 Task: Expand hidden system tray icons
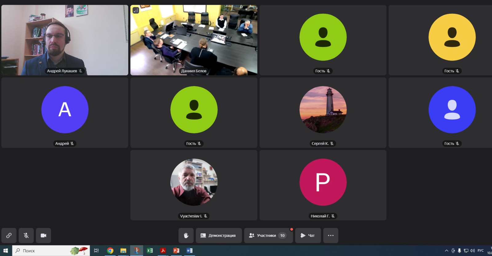[x=446, y=251]
